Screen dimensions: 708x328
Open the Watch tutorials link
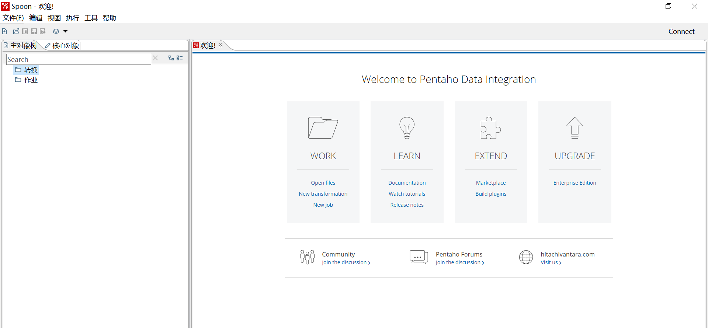click(x=407, y=194)
